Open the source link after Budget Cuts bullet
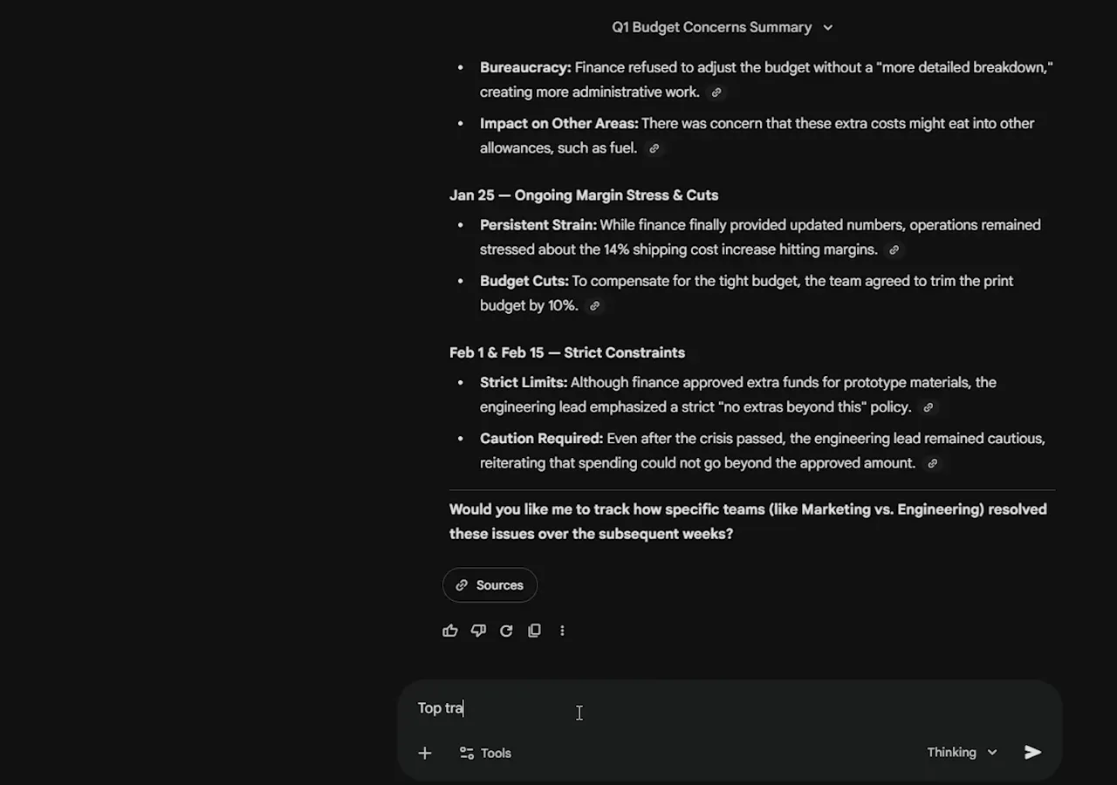The image size is (1117, 785). (594, 306)
